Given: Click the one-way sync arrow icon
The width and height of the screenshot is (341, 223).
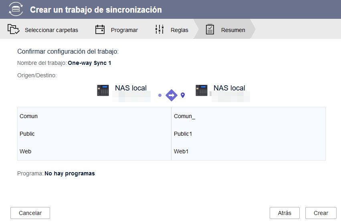Looking at the screenshot, I should tap(172, 95).
